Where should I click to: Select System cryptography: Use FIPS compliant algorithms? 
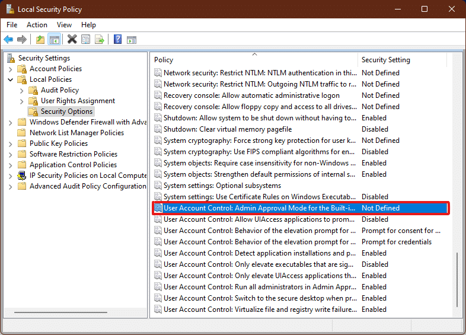pos(301,152)
